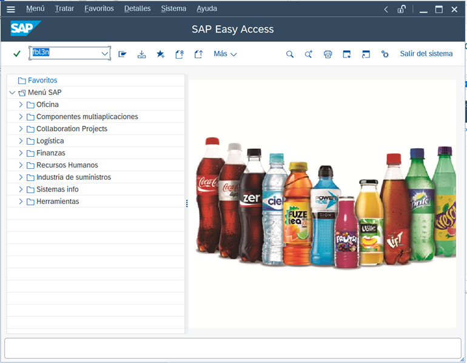Click the download user menu icon
Viewport: 467px width, 363px height.
(x=141, y=54)
